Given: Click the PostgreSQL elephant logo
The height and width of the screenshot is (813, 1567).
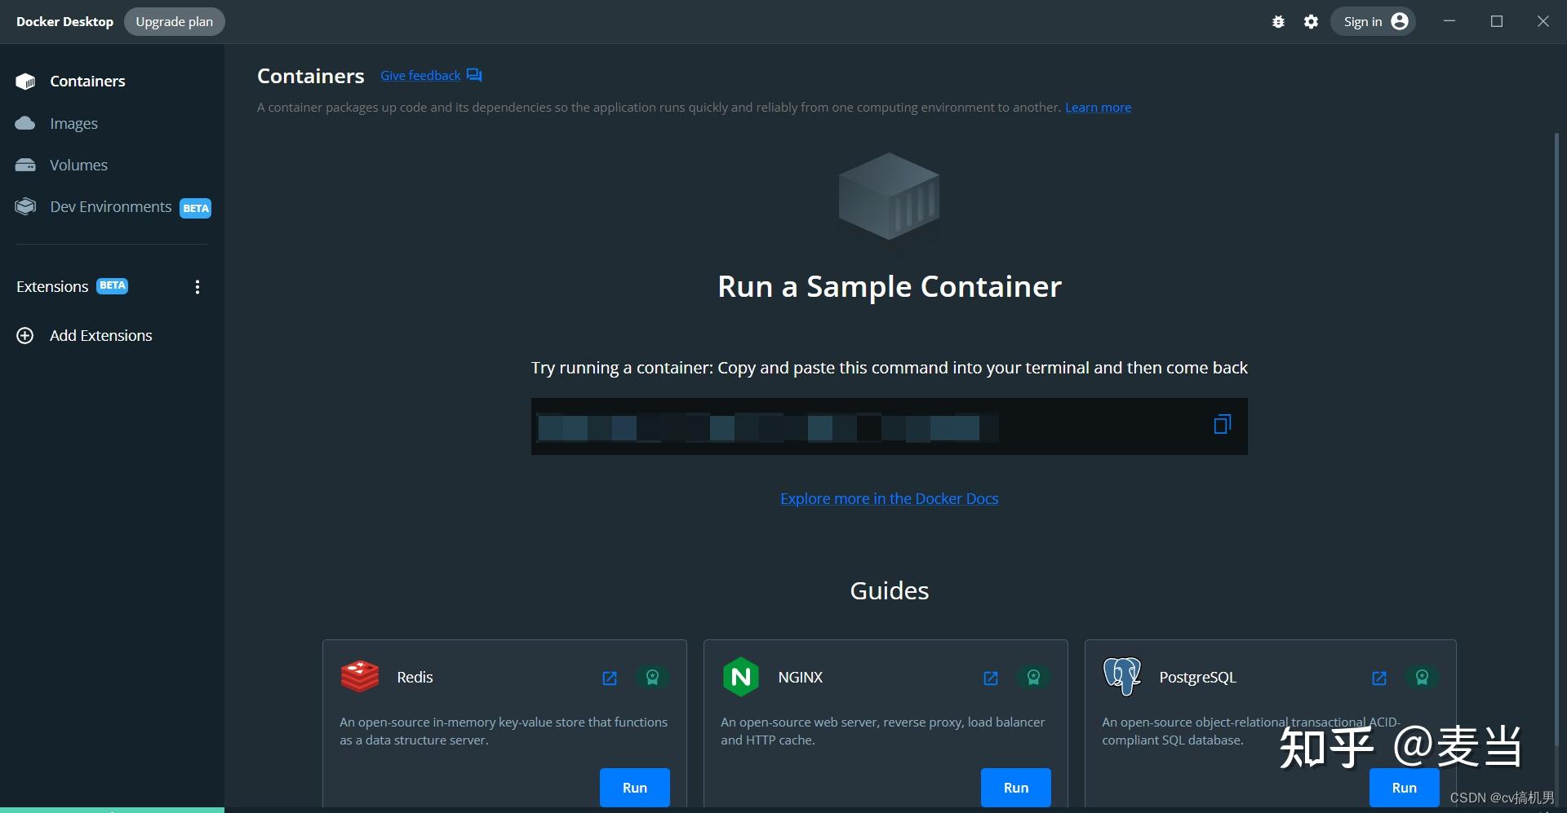Looking at the screenshot, I should (1121, 676).
